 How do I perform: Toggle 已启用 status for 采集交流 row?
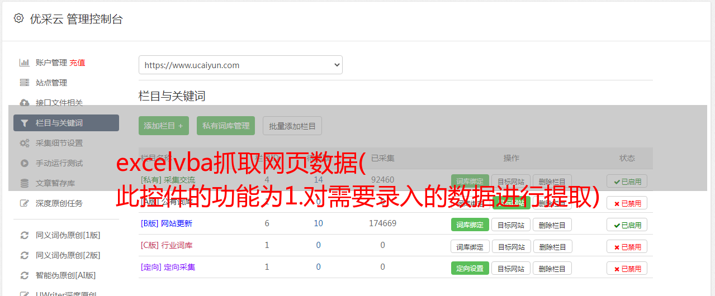point(627,181)
